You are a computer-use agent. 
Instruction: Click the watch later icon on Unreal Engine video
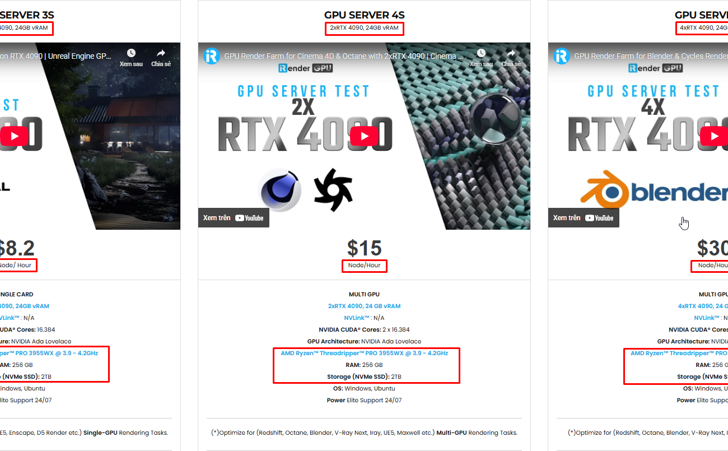coord(131,53)
